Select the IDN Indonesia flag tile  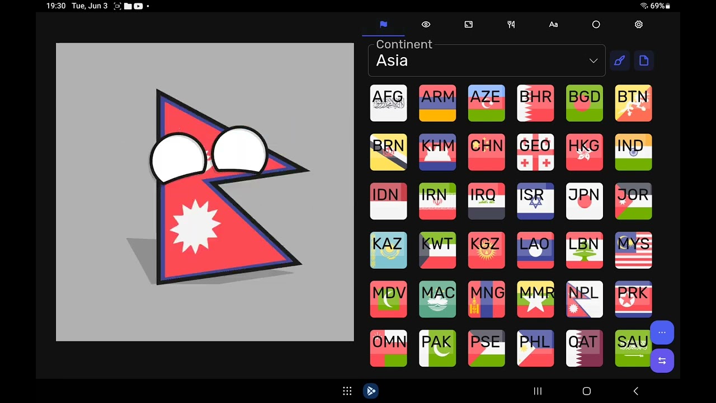(x=388, y=201)
